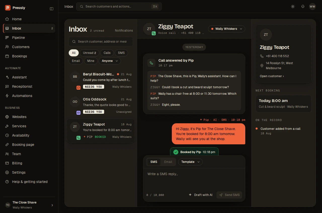
Task: Filter inbox by SMS
Action: click(x=121, y=53)
